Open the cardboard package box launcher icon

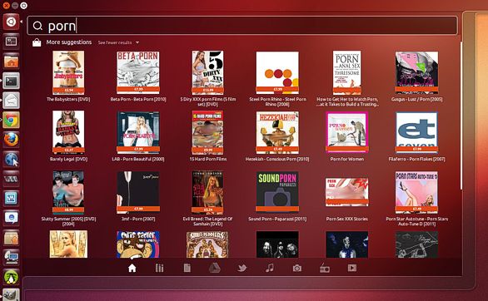tap(11, 238)
